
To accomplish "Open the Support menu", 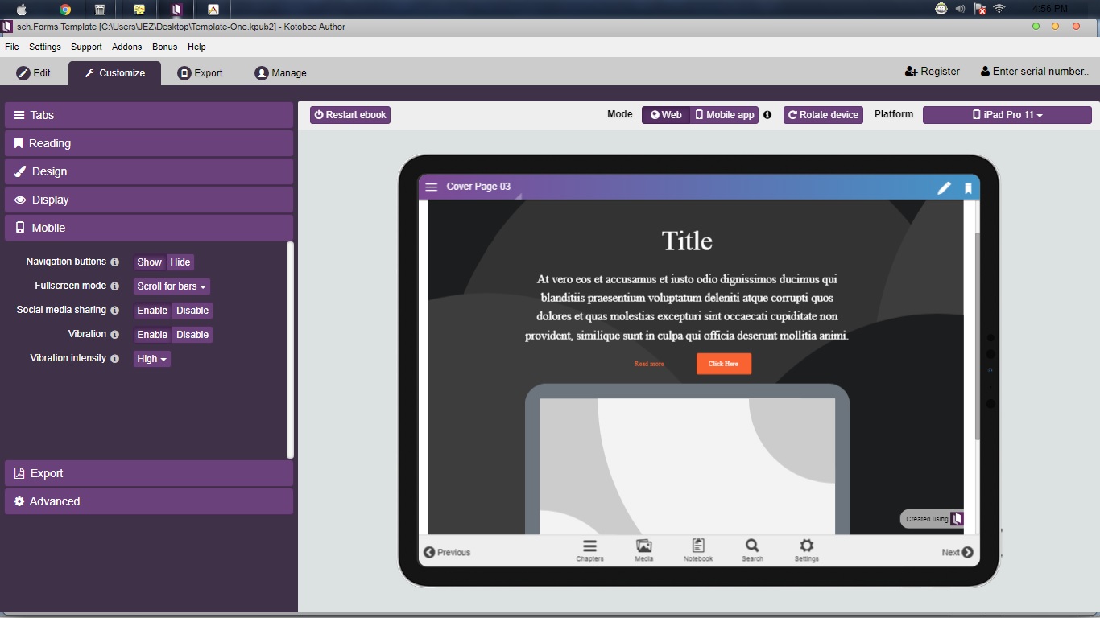I will (86, 47).
